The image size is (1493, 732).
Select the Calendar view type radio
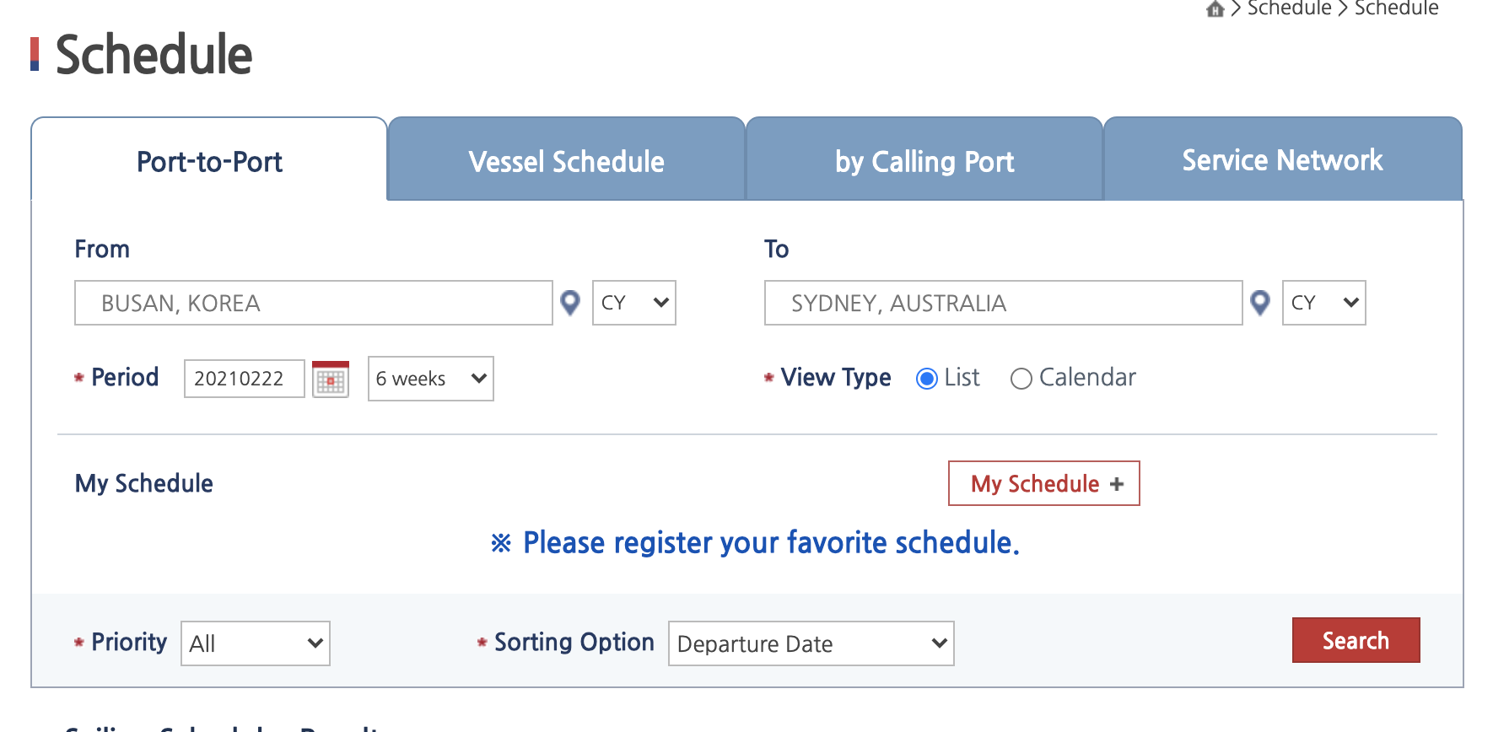1021,379
